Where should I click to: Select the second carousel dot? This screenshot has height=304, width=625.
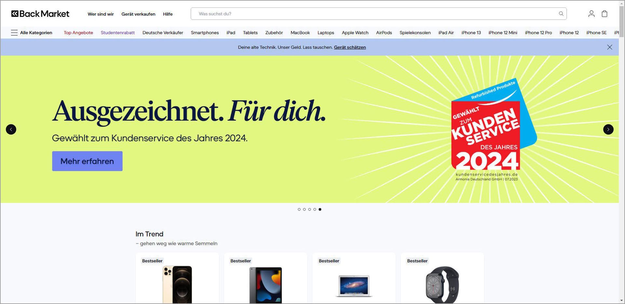coord(304,210)
